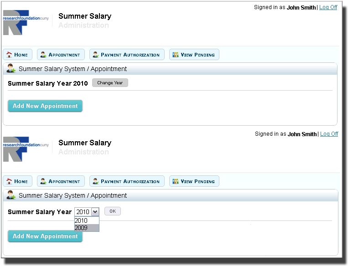Choose 2010 in the open year list
The width and height of the screenshot is (348, 266).
[87, 220]
